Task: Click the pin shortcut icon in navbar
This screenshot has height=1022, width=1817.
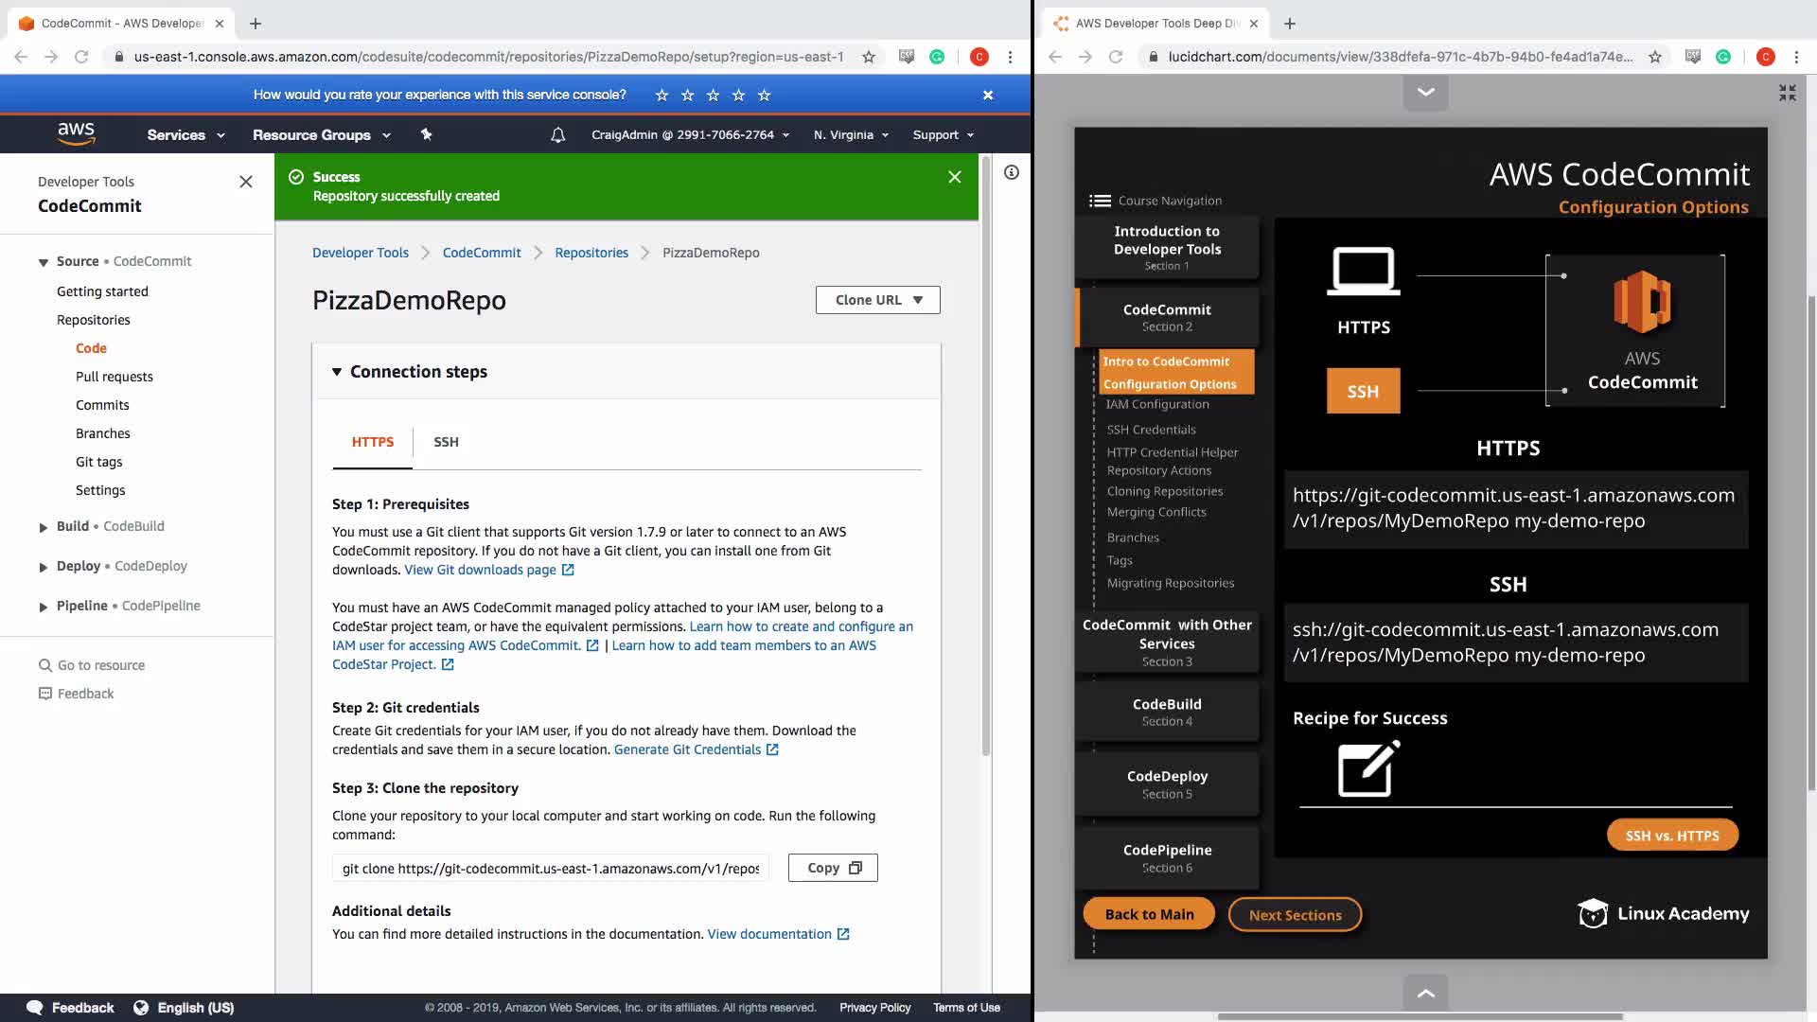Action: 426,134
